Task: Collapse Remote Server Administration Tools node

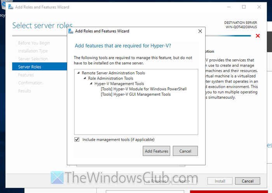Action: [78, 73]
